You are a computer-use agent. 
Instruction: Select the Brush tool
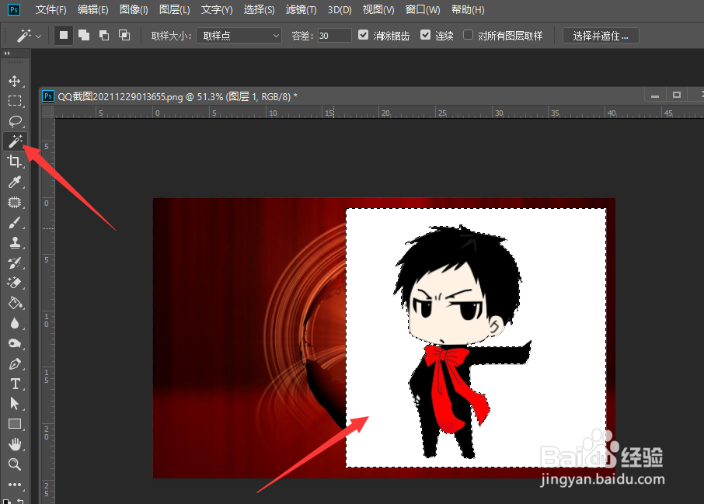click(x=15, y=223)
